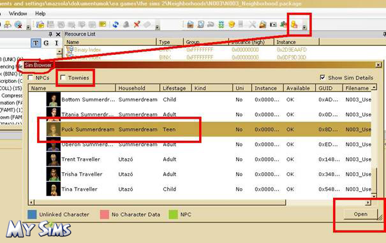Click blue Unlinked Character color swatch
This screenshot has height=243, width=386.
(32, 214)
